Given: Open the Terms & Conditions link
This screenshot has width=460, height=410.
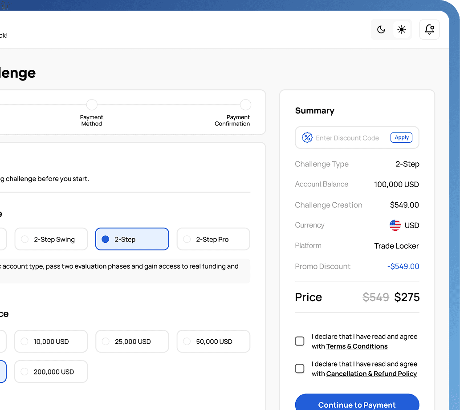Looking at the screenshot, I should click(x=357, y=346).
